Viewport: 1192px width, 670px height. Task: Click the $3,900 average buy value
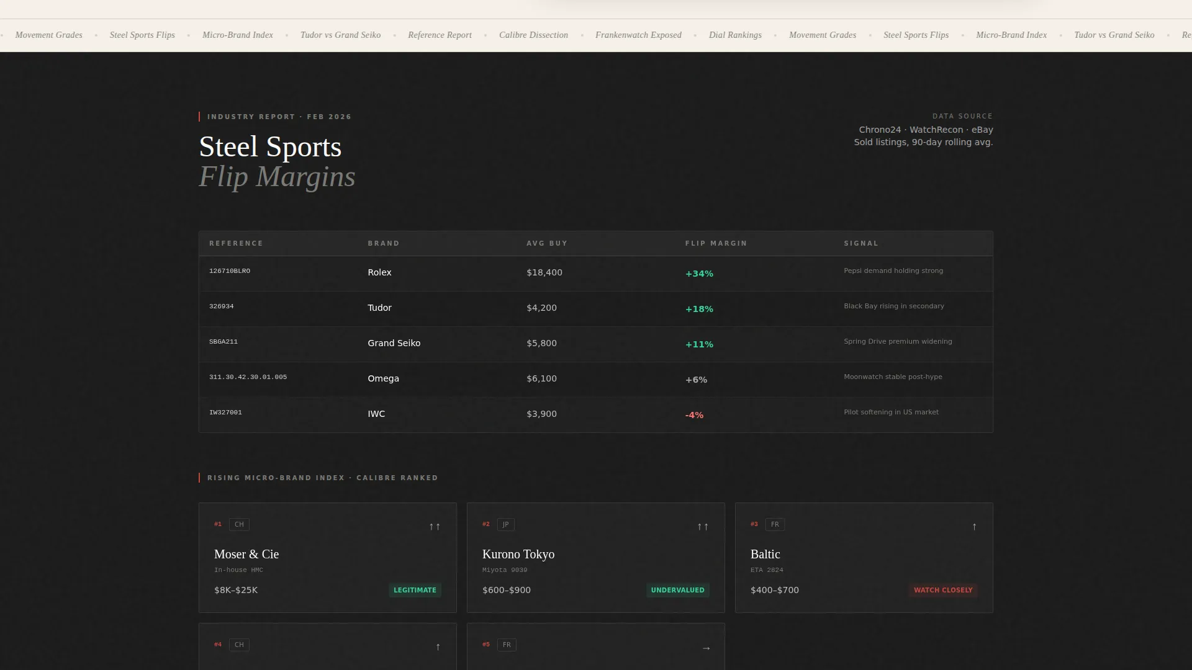pos(541,414)
